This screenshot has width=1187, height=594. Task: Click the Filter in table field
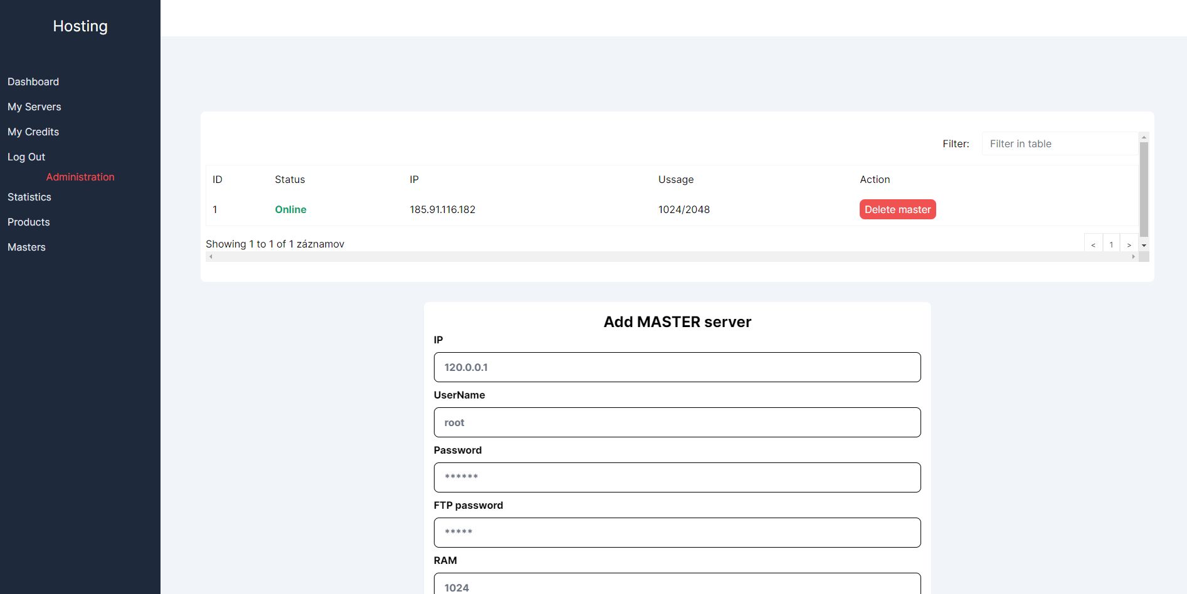tap(1058, 143)
